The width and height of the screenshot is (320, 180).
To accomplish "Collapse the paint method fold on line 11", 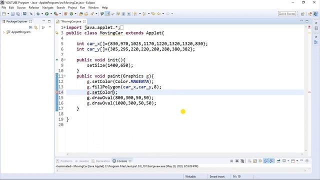I will point(64,76).
